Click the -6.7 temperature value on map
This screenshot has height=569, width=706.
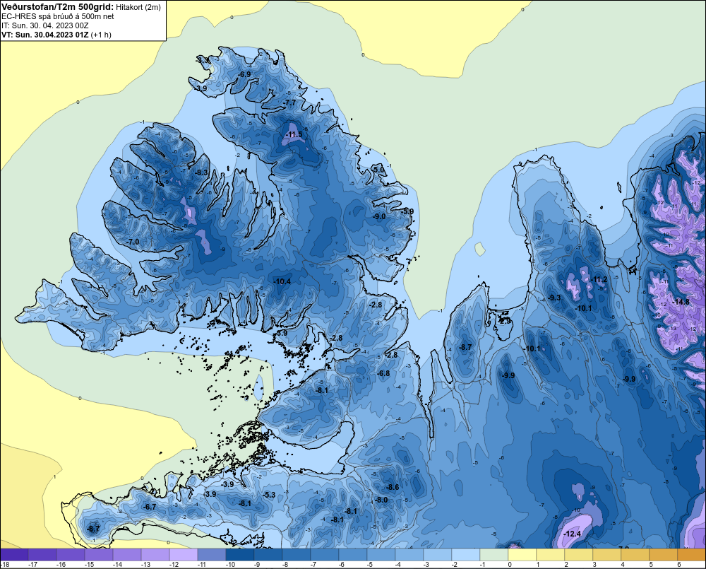[x=150, y=507]
